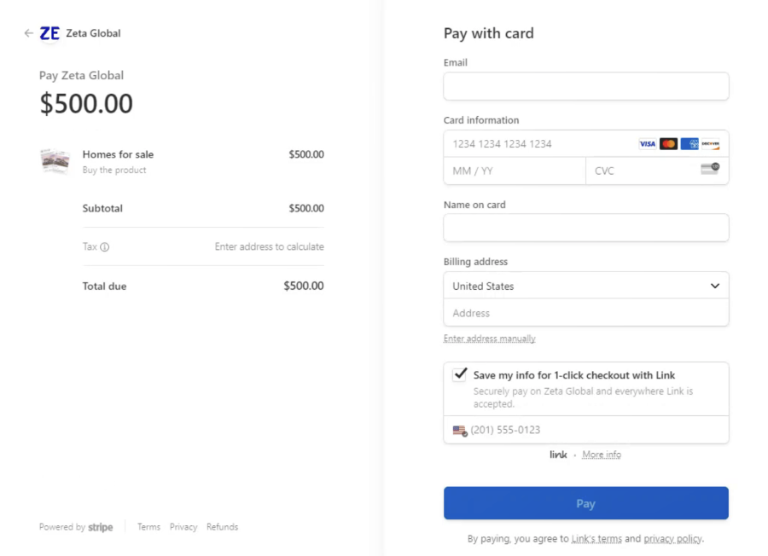Focus the card number field

point(538,143)
